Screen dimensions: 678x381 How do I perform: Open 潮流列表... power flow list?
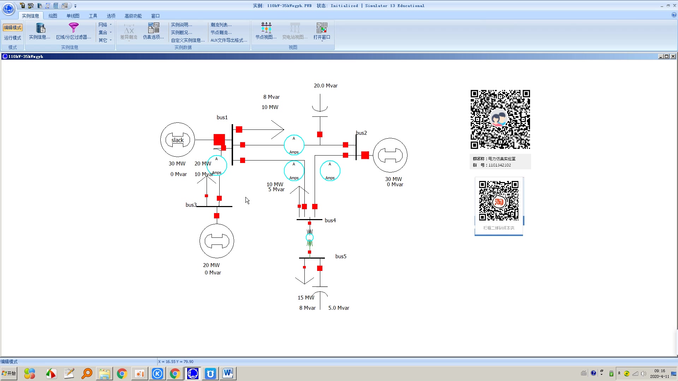[x=221, y=25]
